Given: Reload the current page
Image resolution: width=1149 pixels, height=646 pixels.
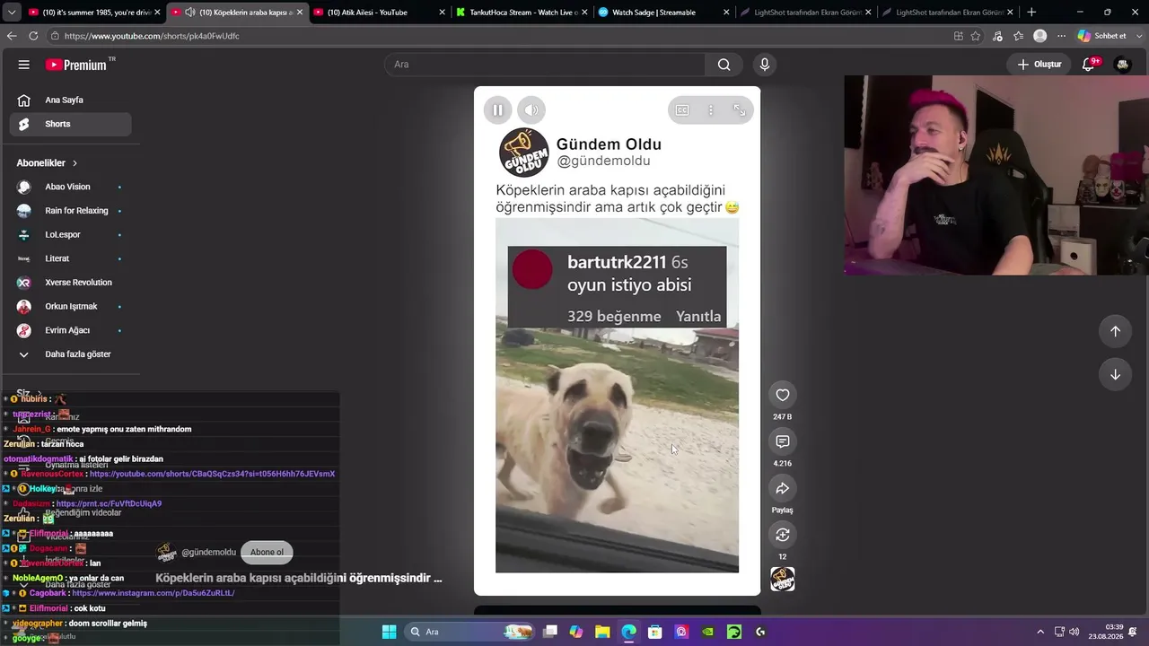Looking at the screenshot, I should click(33, 36).
